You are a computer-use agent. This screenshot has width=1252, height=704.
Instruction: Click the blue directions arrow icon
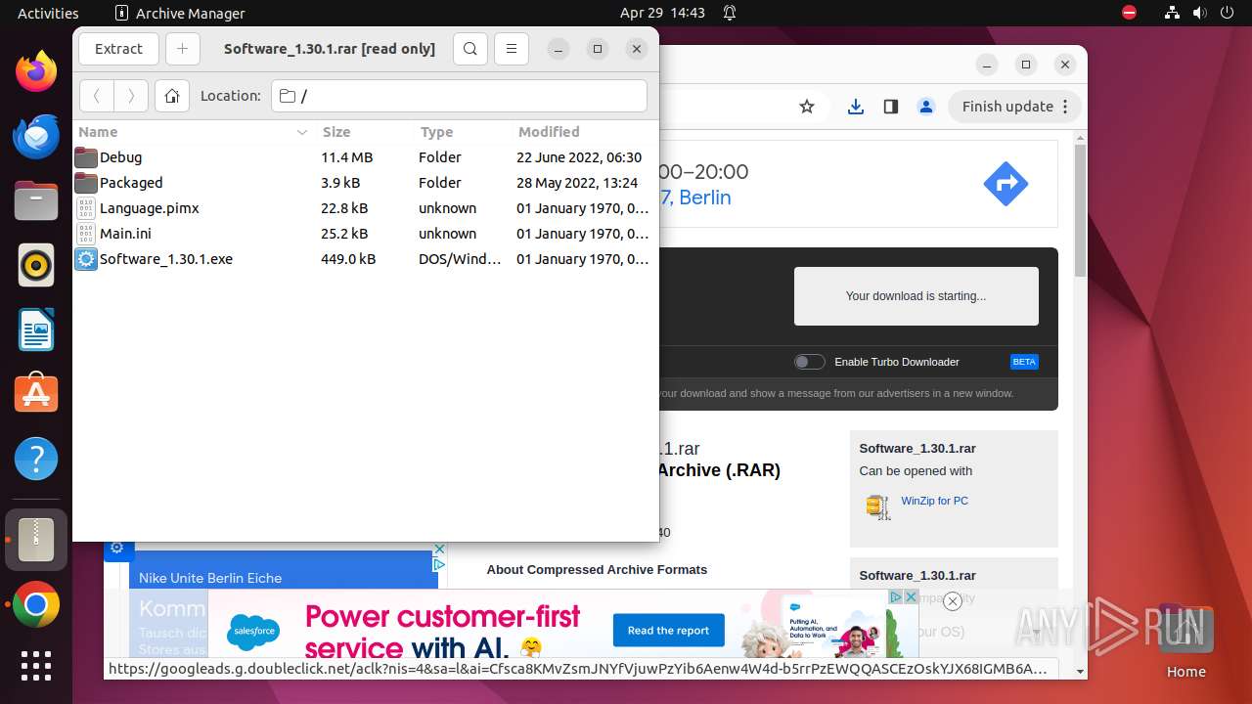tap(1006, 184)
